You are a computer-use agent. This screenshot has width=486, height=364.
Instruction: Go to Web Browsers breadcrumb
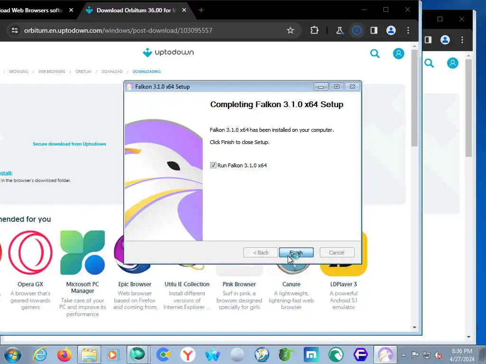(52, 72)
